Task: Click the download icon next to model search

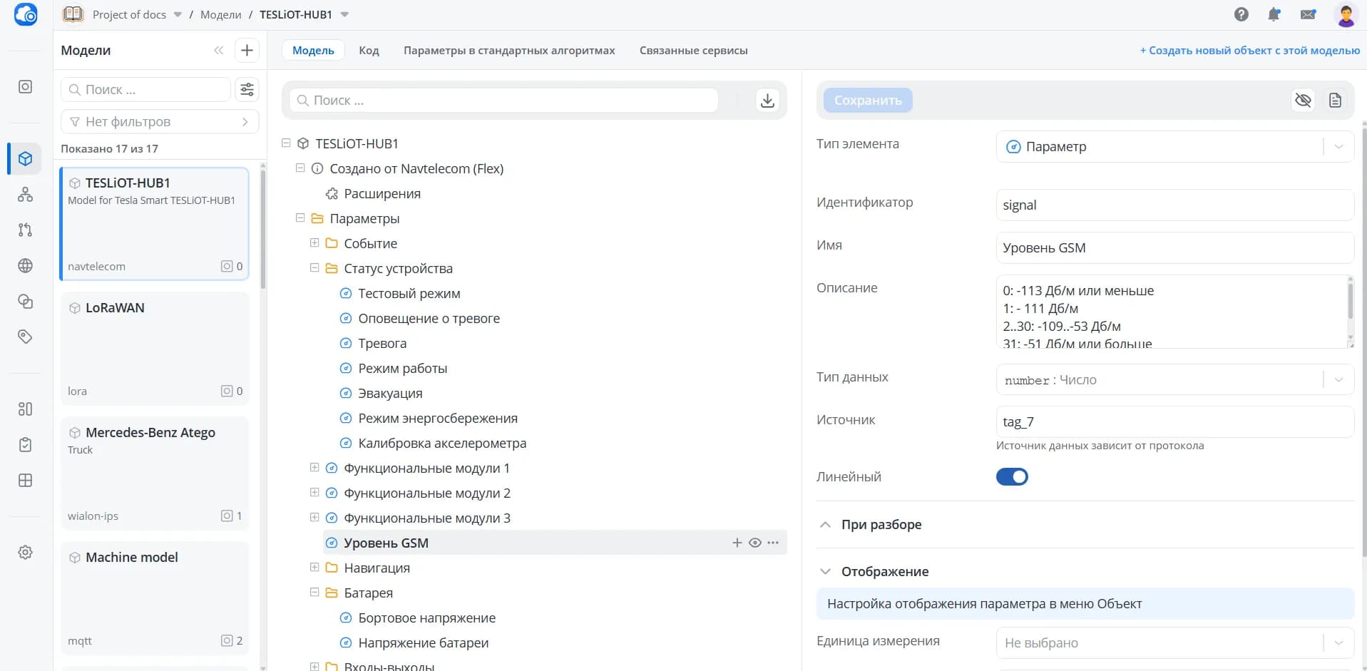Action: 767,101
